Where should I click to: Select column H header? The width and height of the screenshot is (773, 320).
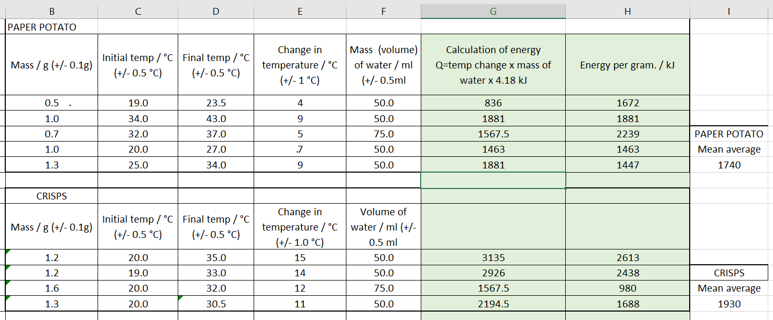(627, 12)
